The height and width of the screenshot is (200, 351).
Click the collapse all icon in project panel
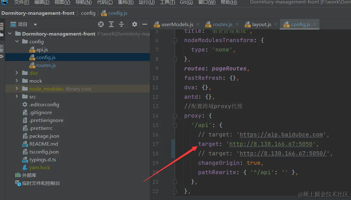[121, 24]
